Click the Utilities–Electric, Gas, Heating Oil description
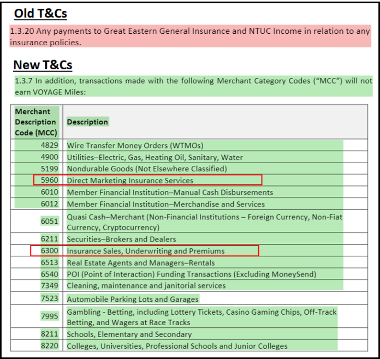 tap(155, 157)
